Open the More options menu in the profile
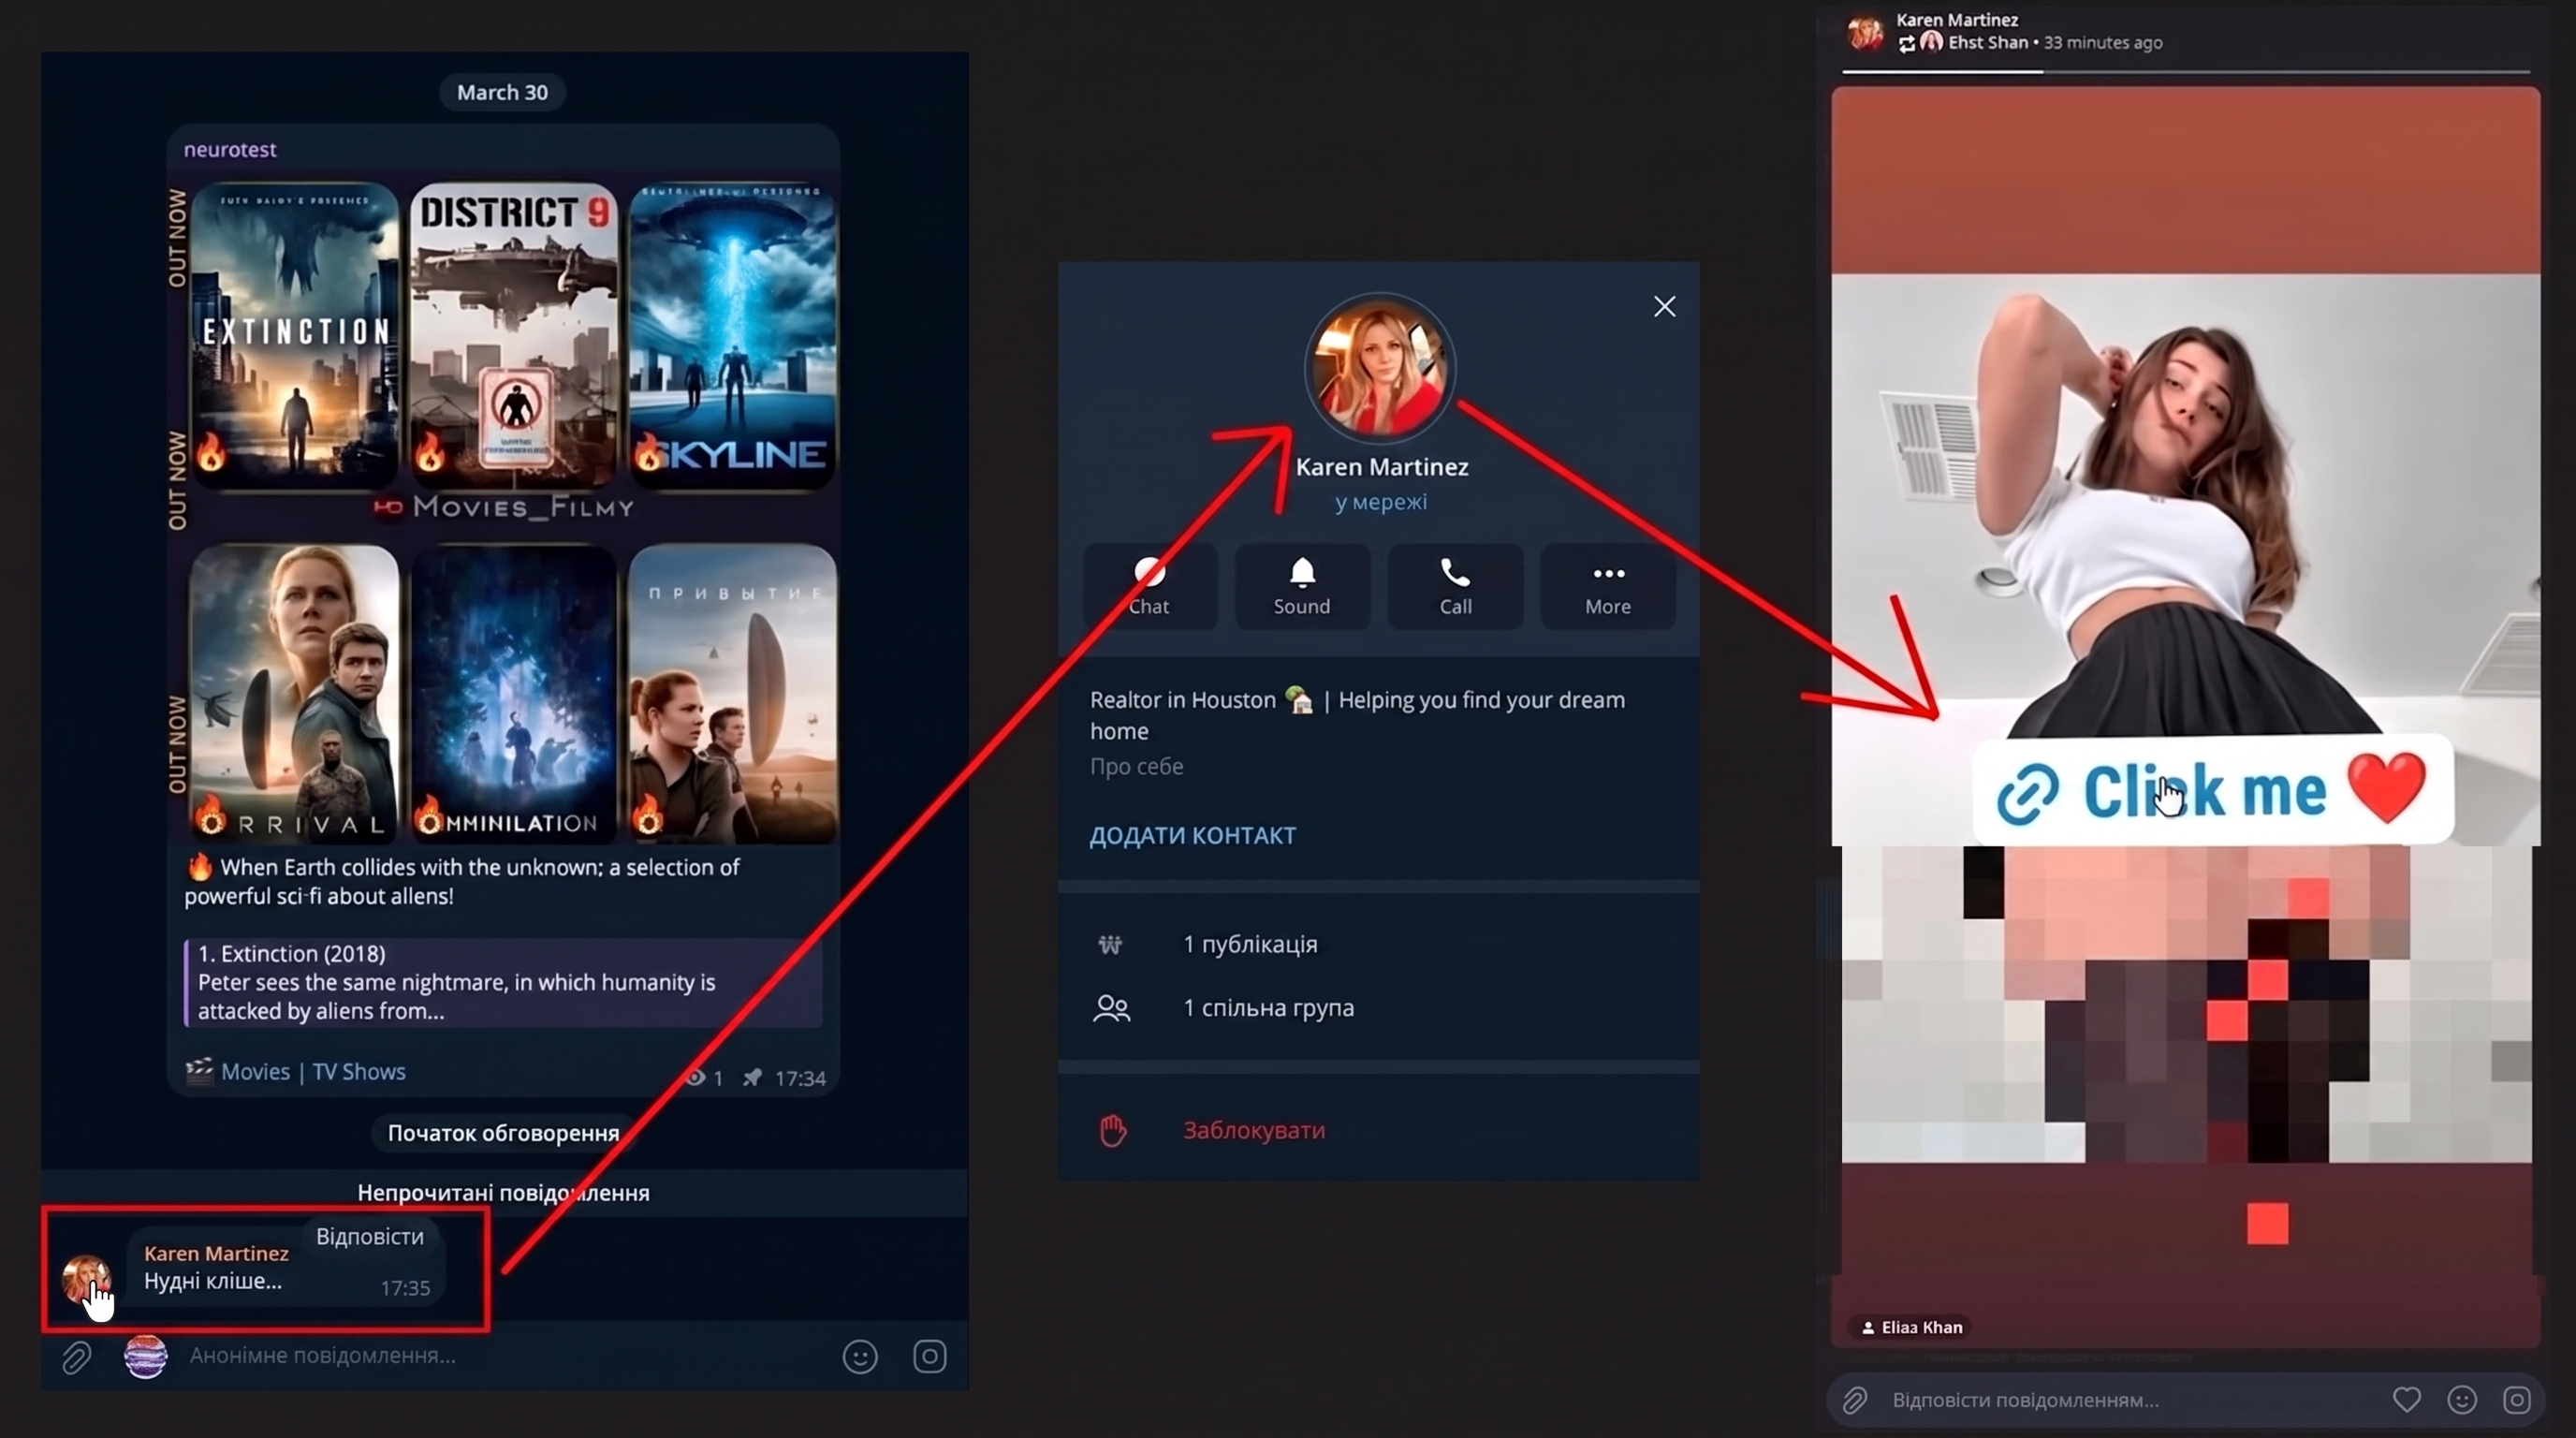The height and width of the screenshot is (1438, 2576). click(1608, 587)
